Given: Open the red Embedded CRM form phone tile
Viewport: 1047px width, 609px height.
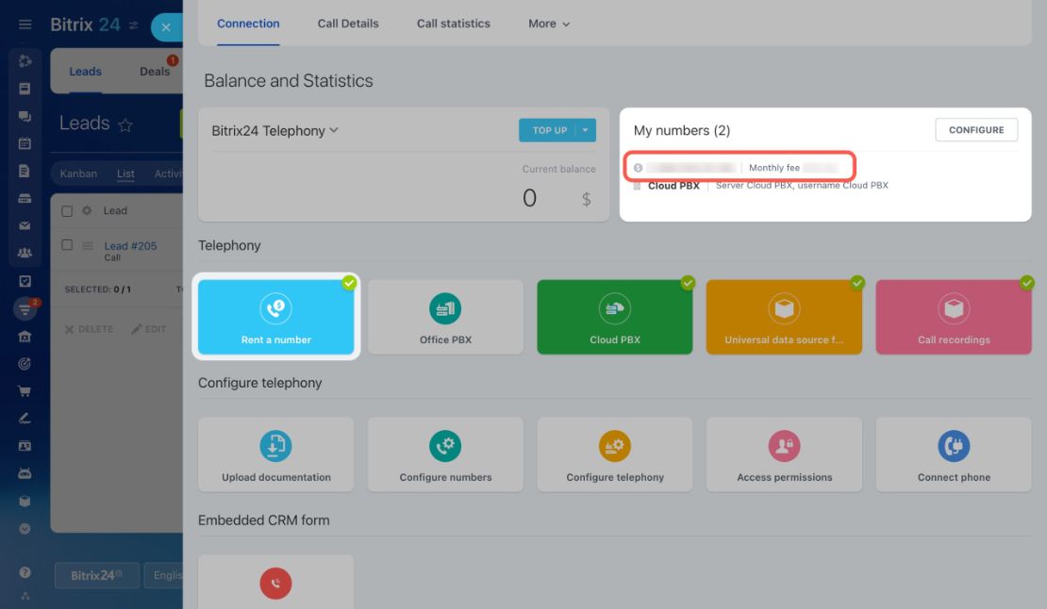Looking at the screenshot, I should [x=275, y=583].
